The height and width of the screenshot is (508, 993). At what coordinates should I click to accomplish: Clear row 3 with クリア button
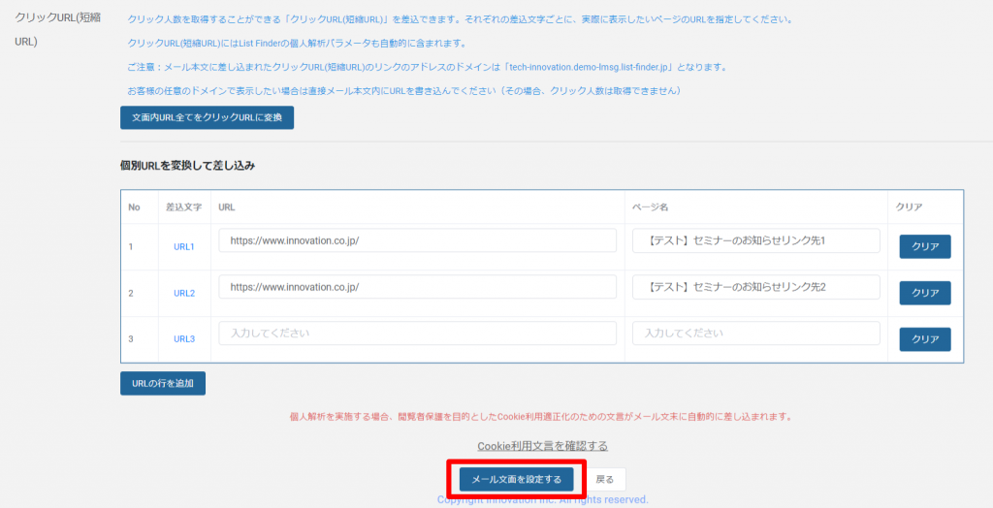point(925,339)
